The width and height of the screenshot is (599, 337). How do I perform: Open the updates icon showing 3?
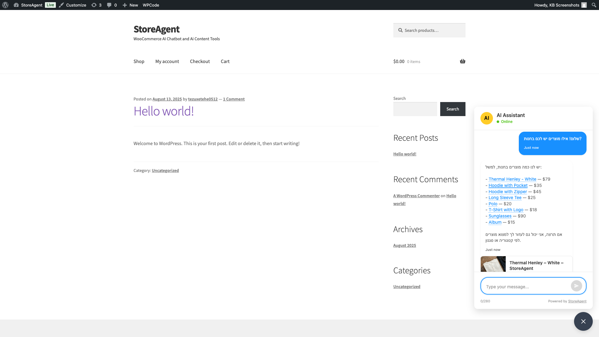(x=96, y=5)
